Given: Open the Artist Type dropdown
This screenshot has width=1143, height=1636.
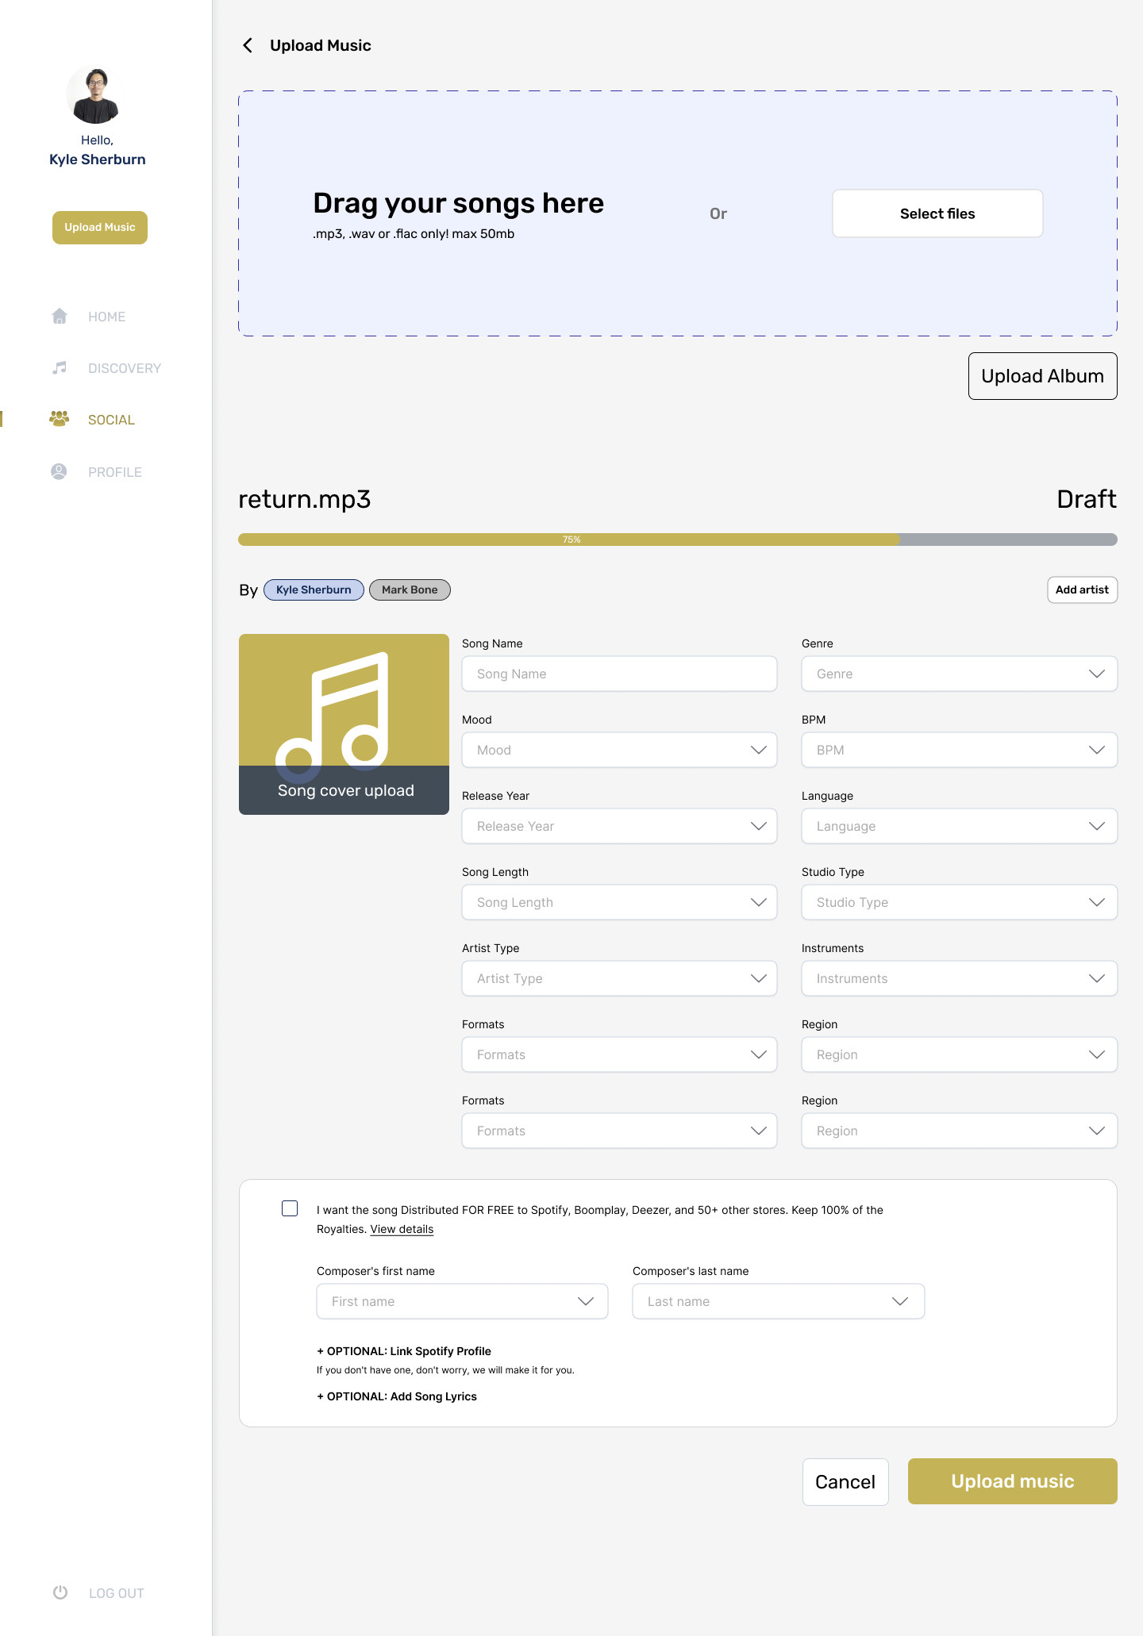Looking at the screenshot, I should [x=619, y=978].
